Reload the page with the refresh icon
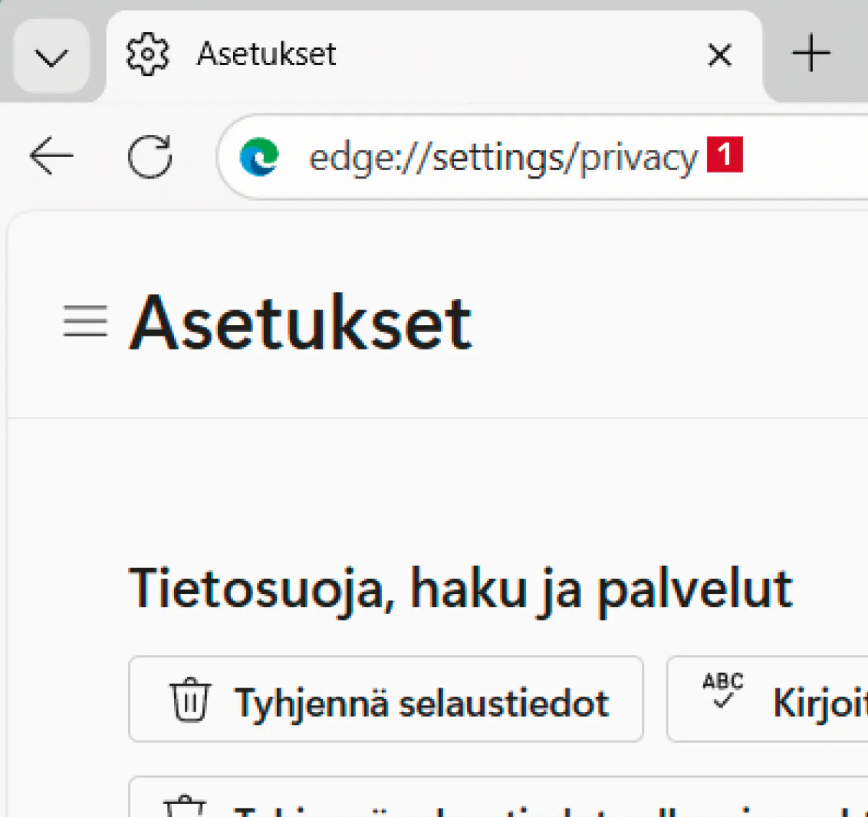The image size is (868, 817). click(x=150, y=156)
